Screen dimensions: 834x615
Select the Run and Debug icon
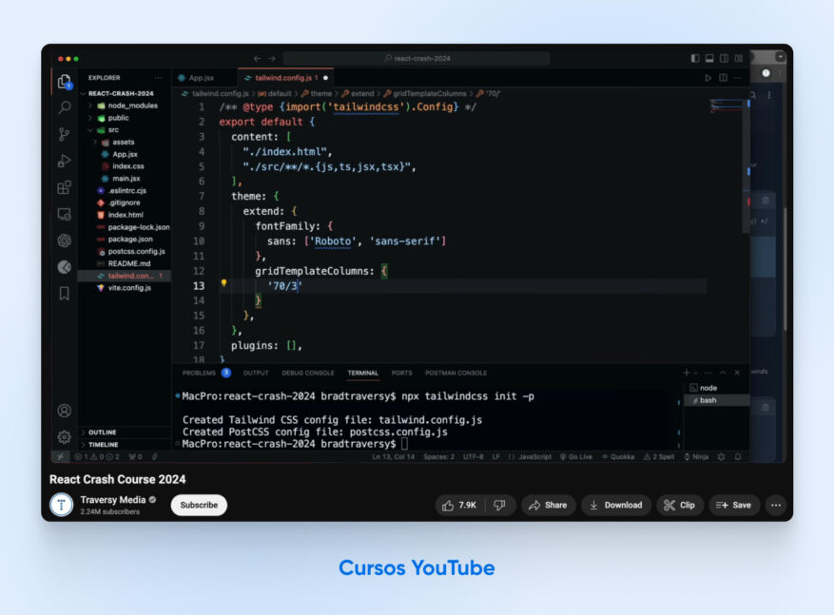pyautogui.click(x=63, y=161)
